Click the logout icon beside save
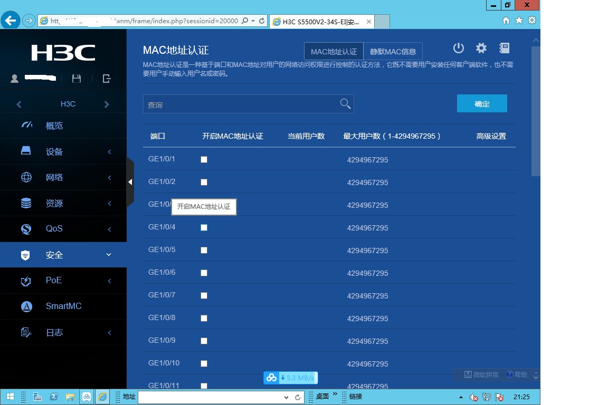 tap(107, 79)
